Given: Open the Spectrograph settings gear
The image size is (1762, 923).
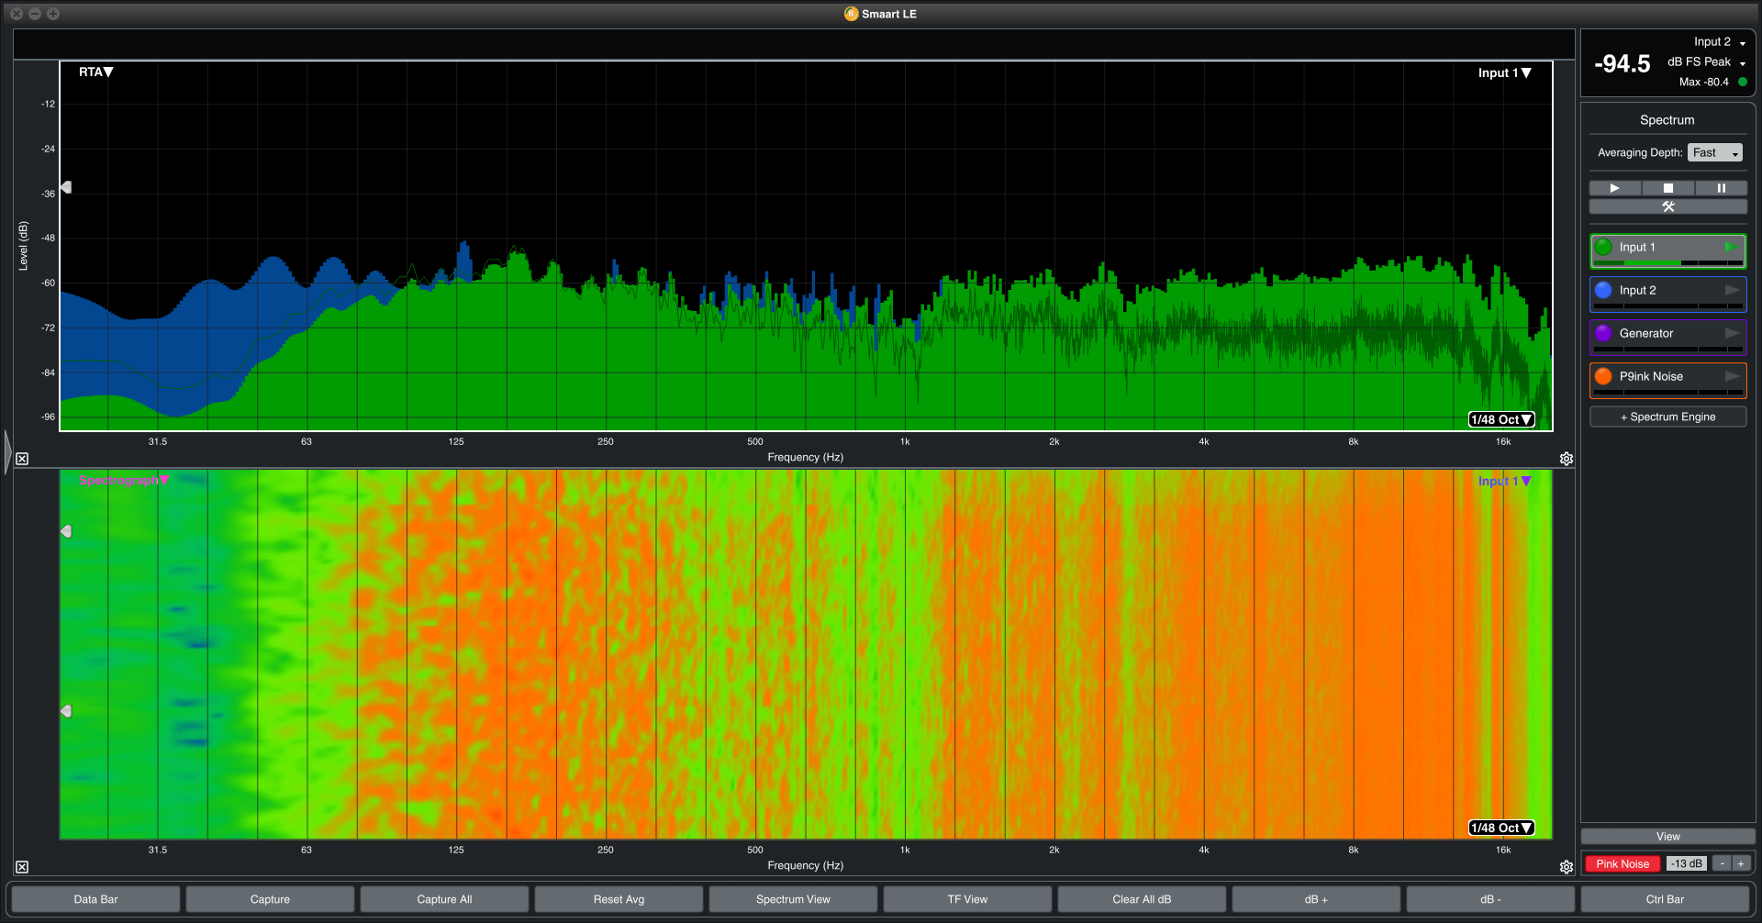Looking at the screenshot, I should point(1567,867).
